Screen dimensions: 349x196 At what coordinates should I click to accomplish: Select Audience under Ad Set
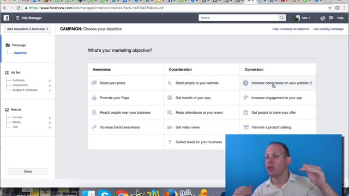tap(19, 80)
